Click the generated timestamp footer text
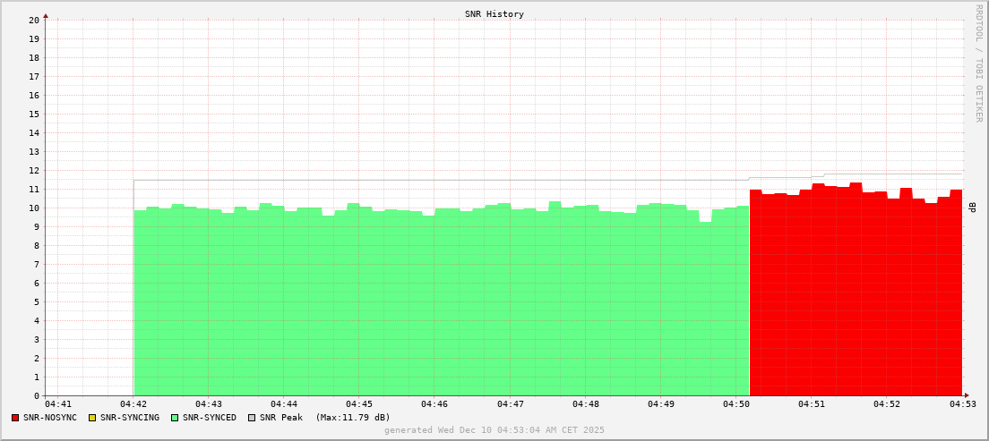The height and width of the screenshot is (441, 989). (494, 430)
